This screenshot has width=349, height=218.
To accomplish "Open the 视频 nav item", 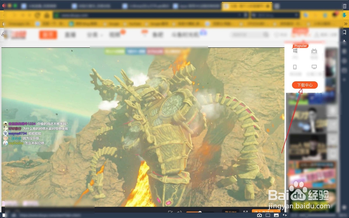I will (114, 35).
